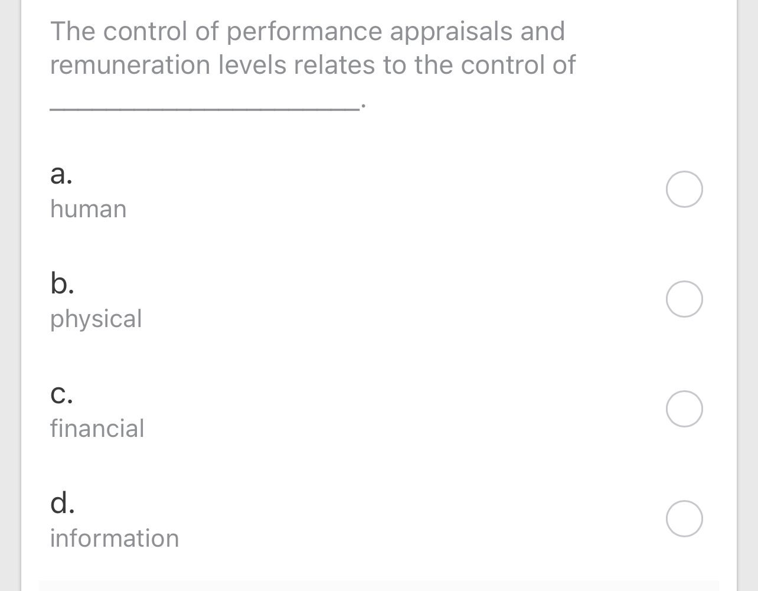
Task: Click the option label 'd.'
Action: pyautogui.click(x=62, y=505)
